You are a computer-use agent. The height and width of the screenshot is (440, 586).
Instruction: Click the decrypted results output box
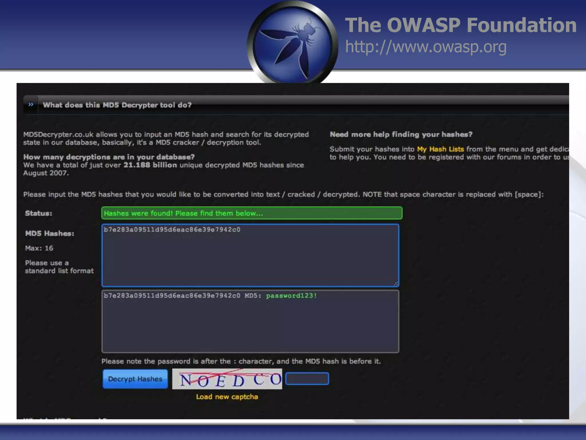(250, 321)
